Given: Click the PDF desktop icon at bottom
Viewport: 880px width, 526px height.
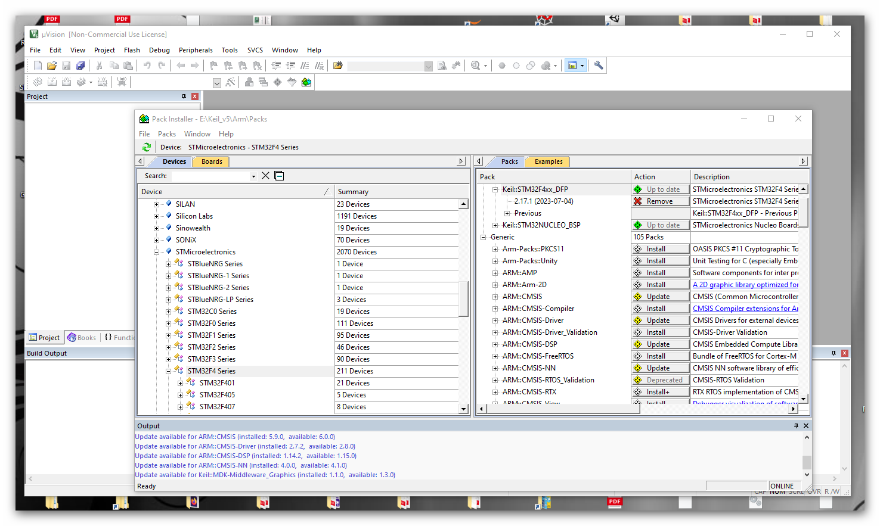Looking at the screenshot, I should tap(615, 502).
